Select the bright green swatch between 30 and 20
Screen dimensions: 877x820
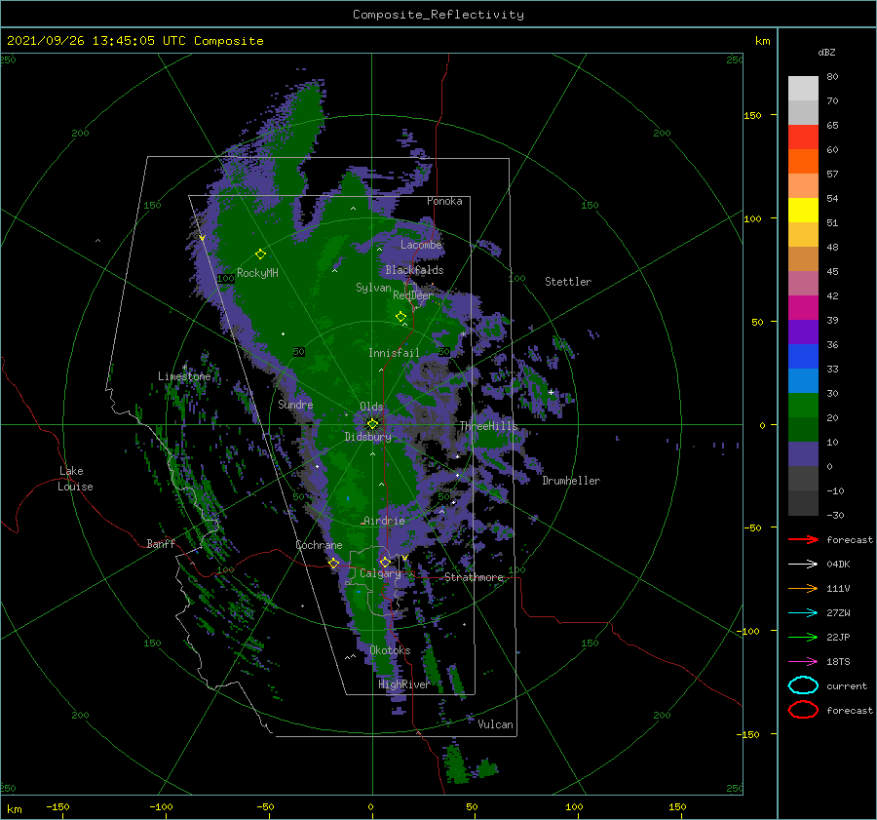click(803, 406)
